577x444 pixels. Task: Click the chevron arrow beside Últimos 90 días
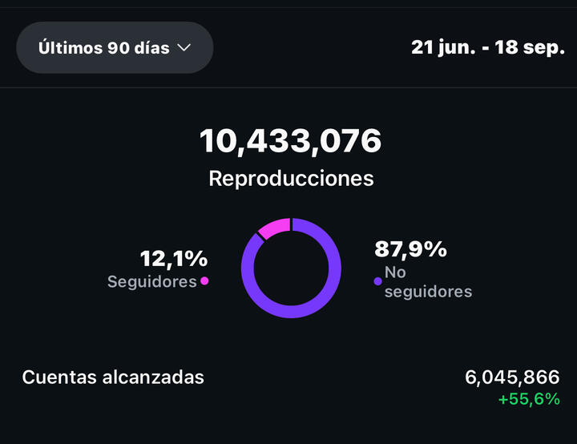coord(184,47)
